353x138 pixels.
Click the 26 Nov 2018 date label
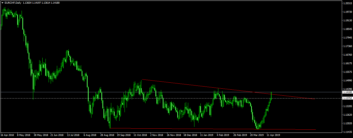(174, 135)
